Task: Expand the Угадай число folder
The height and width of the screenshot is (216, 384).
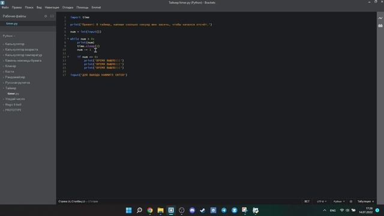Action: tap(15, 99)
